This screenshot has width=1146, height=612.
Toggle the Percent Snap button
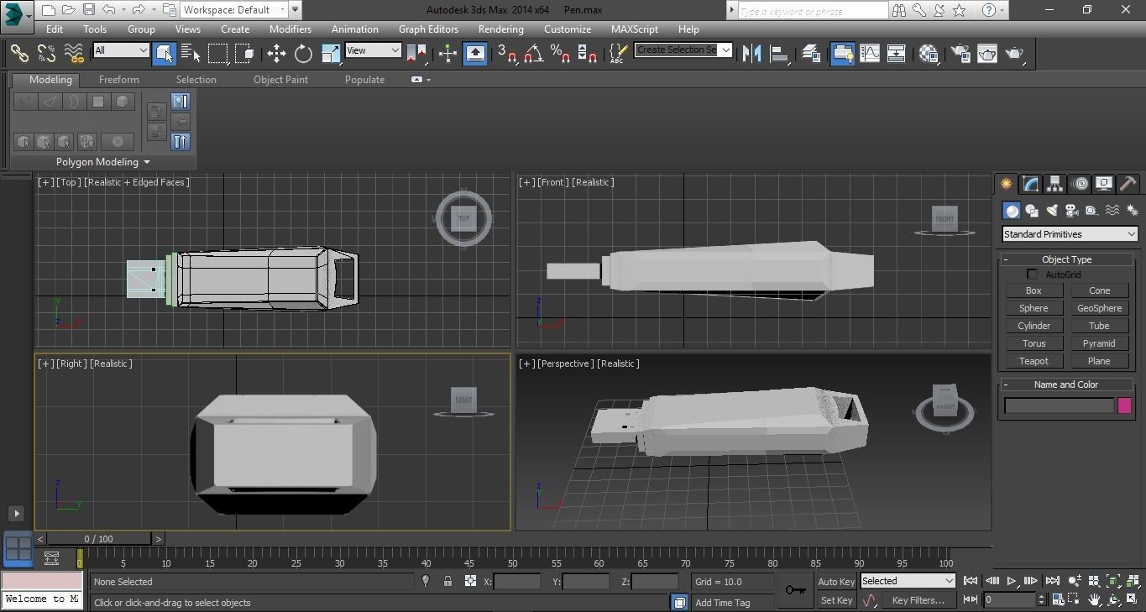[x=561, y=53]
